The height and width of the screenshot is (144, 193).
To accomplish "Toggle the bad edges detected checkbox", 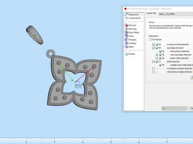I will 154,48.
